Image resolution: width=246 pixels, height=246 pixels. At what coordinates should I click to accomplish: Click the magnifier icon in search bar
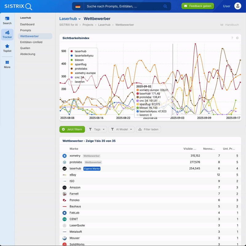point(165,6)
